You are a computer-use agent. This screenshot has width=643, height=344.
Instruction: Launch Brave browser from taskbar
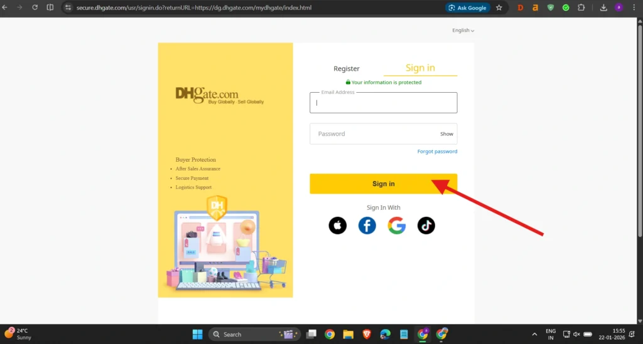click(x=367, y=334)
